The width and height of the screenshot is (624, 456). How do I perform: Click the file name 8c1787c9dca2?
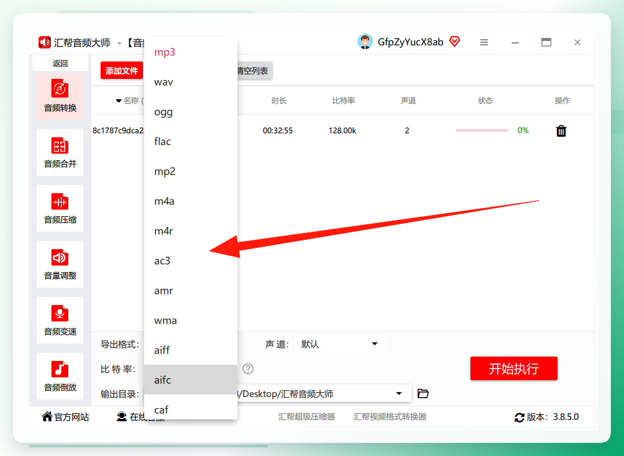pyautogui.click(x=118, y=130)
